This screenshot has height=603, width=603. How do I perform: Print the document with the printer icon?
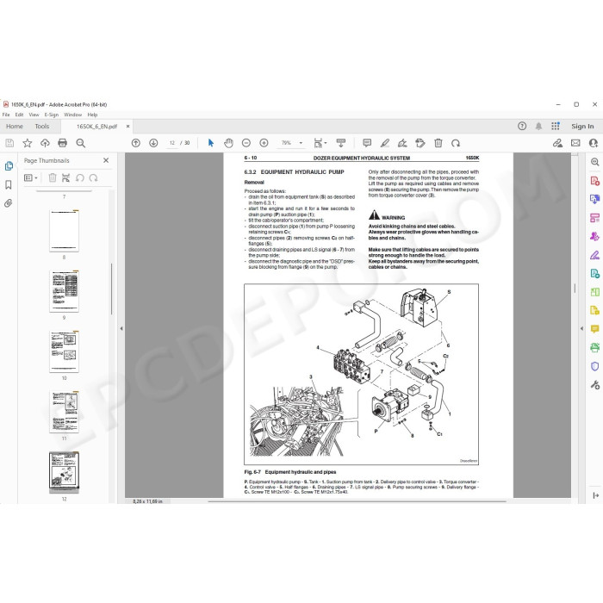point(62,143)
